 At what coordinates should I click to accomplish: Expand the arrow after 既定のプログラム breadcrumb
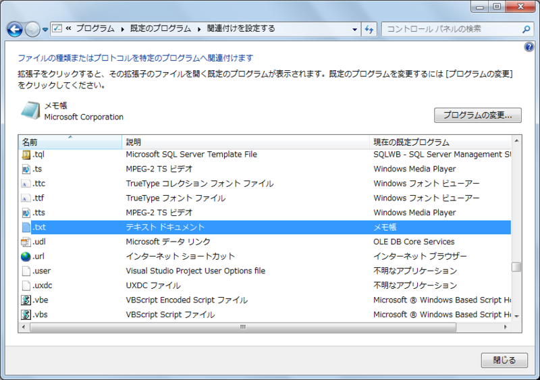(199, 29)
